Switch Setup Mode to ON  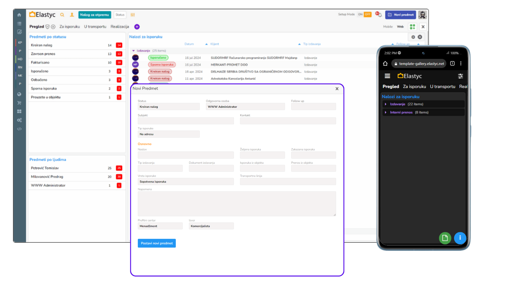360,14
